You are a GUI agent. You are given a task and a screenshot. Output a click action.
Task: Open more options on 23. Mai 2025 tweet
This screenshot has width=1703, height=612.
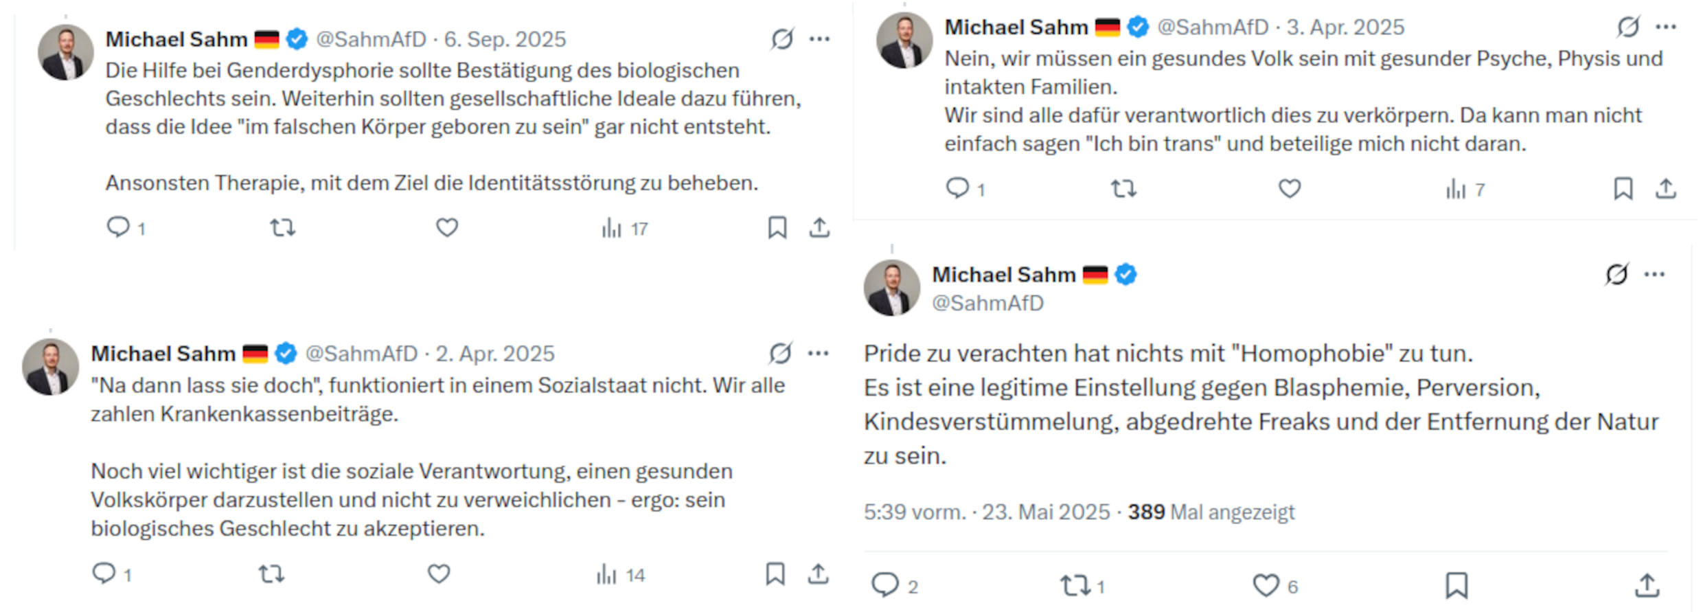[x=1654, y=275]
